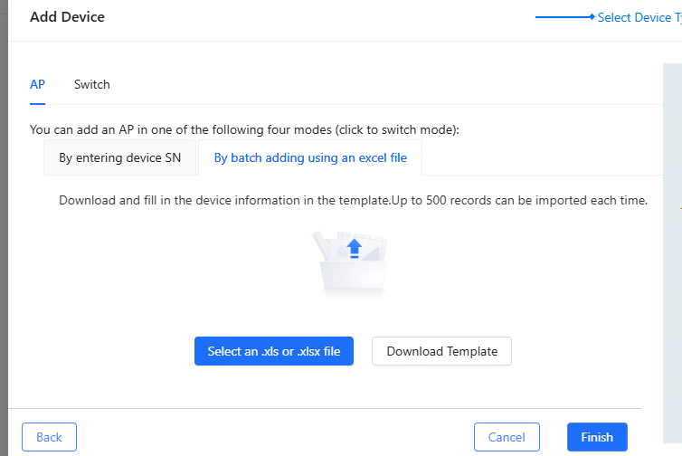The image size is (682, 456).
Task: Open the Switch device tab
Action: pyautogui.click(x=92, y=84)
